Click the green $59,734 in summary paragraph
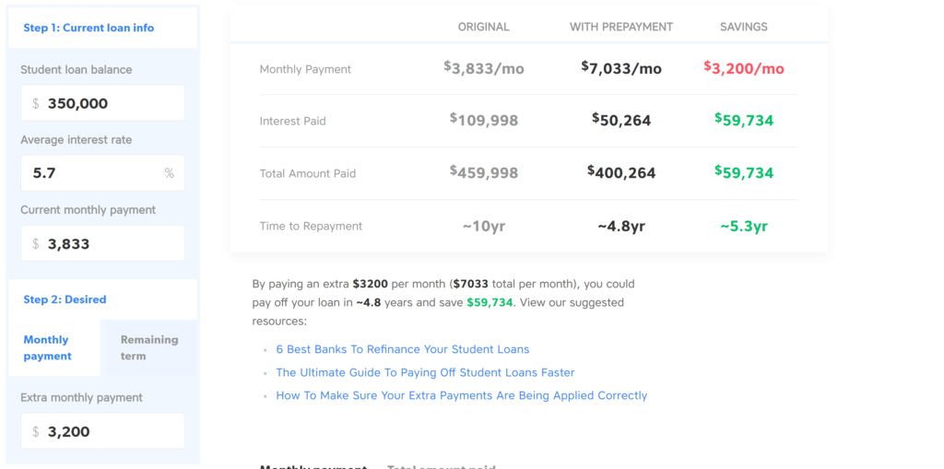The image size is (944, 469). (490, 302)
